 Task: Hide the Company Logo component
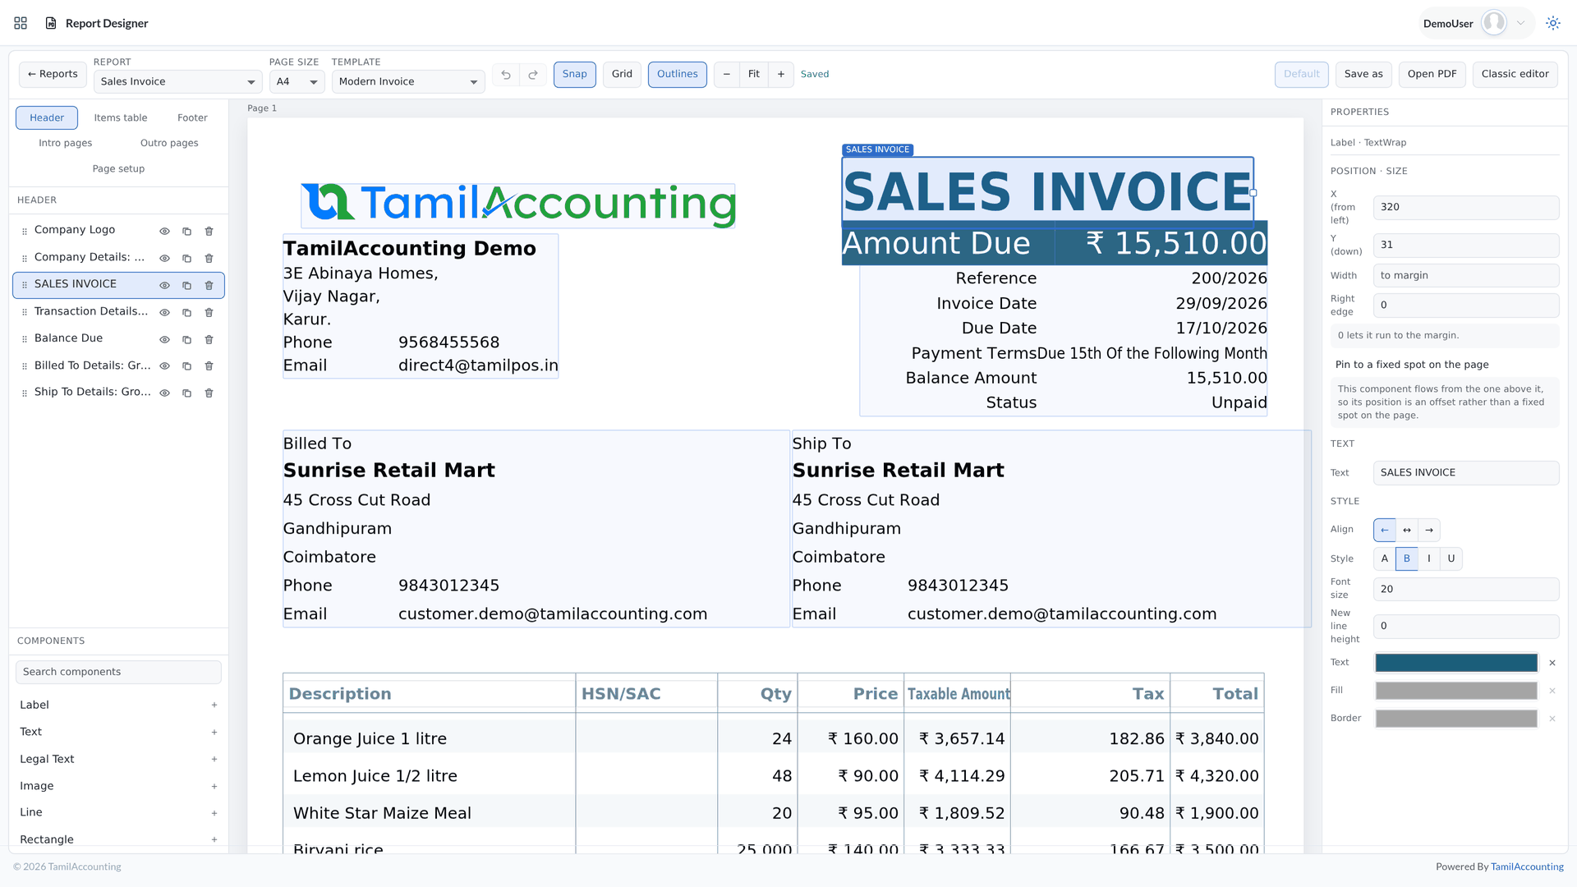tap(164, 232)
